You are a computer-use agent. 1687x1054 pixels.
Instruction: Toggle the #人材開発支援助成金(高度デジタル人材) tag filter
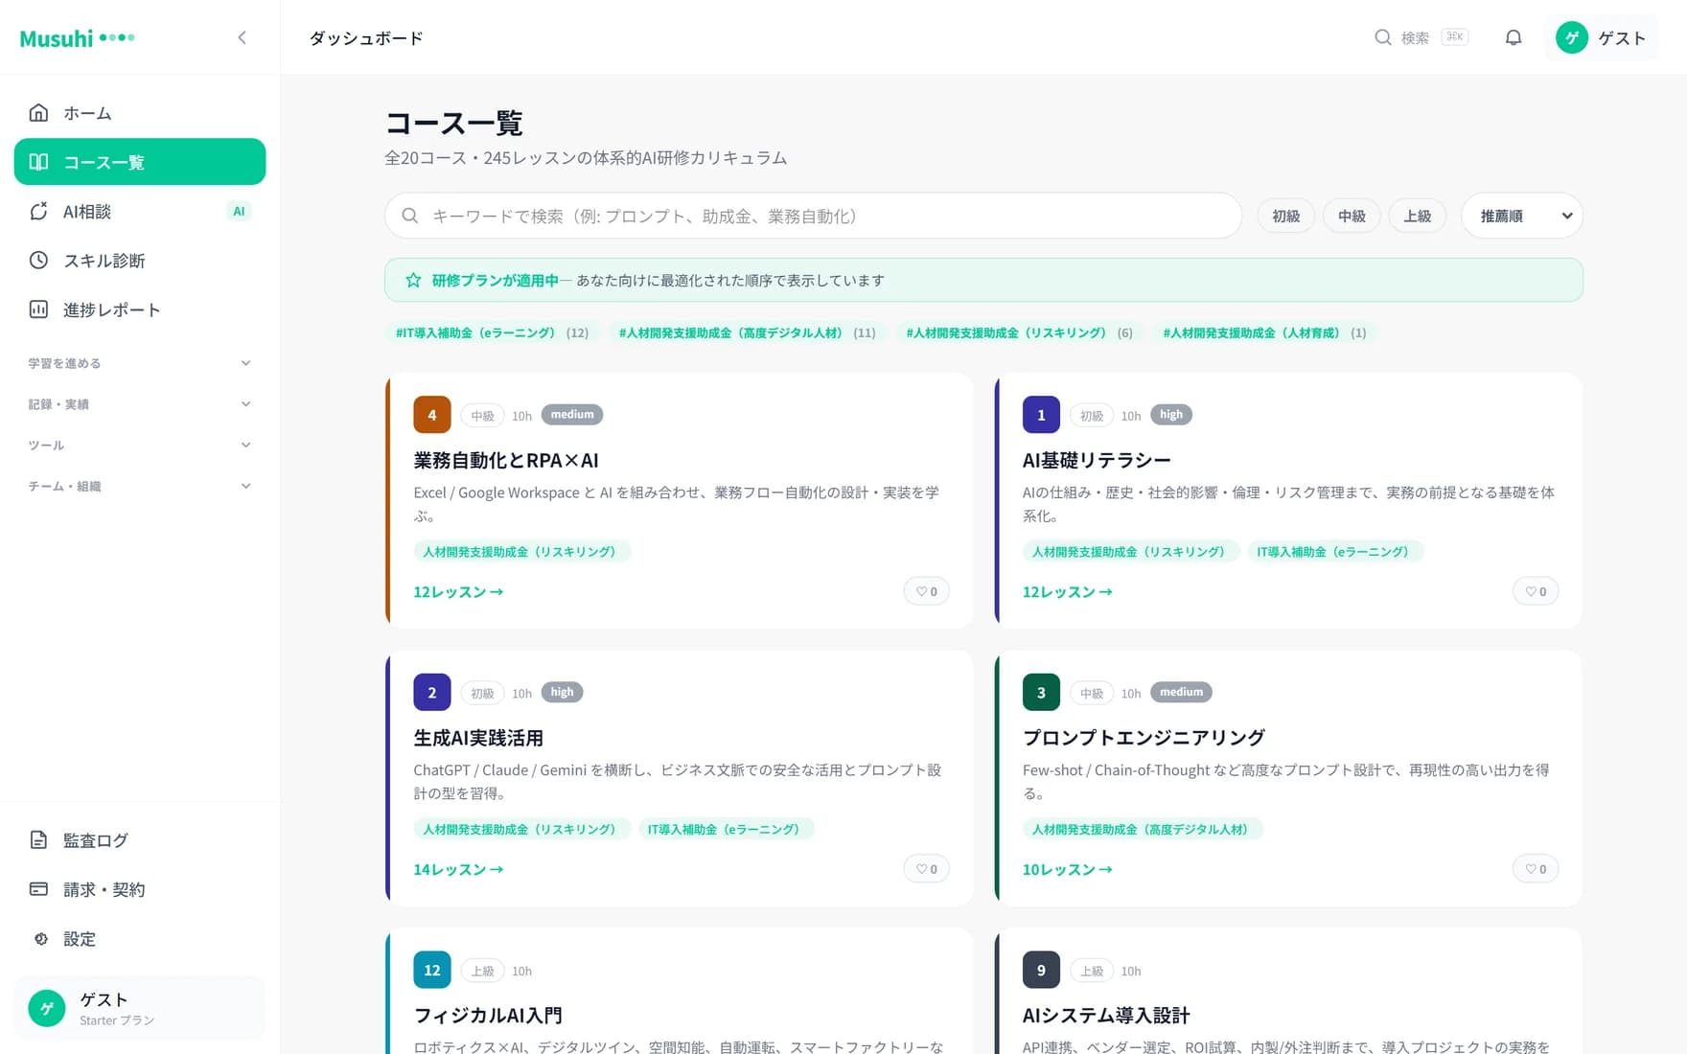[x=747, y=332]
